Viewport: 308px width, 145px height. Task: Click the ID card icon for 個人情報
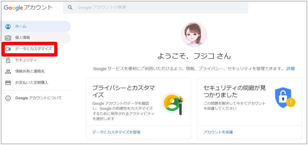point(8,38)
